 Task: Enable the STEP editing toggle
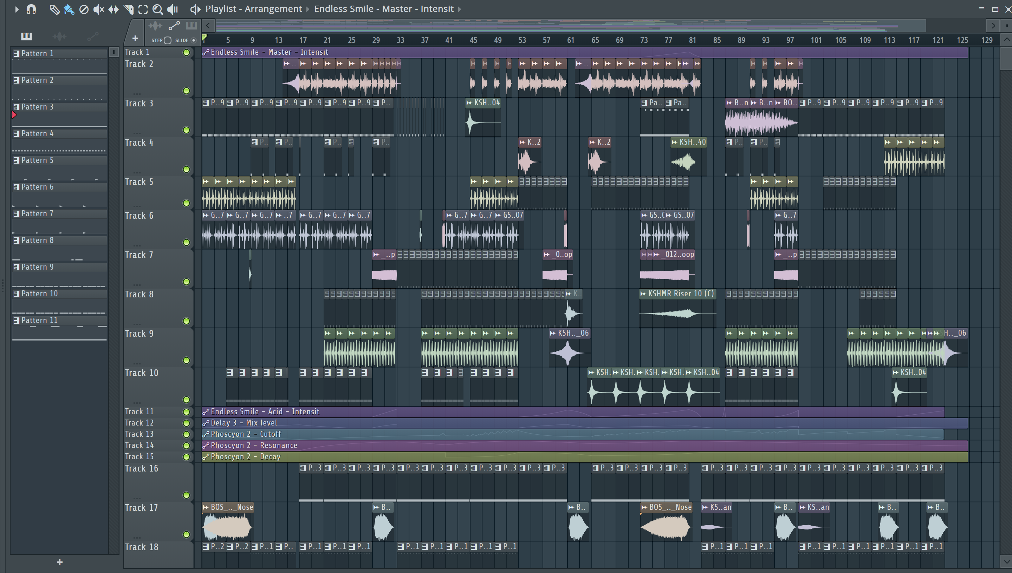pos(167,40)
